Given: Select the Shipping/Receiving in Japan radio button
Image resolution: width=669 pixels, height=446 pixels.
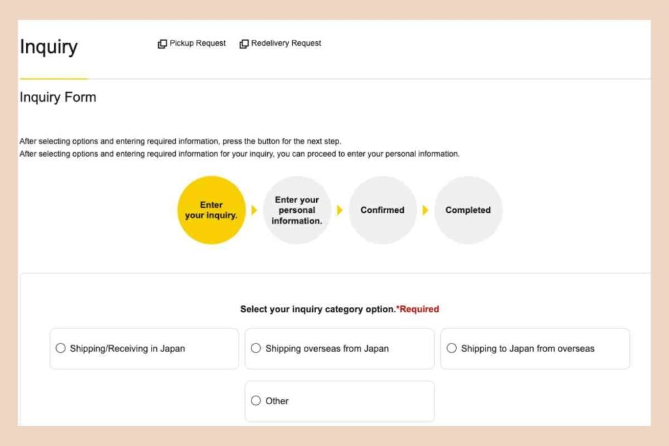Looking at the screenshot, I should click(61, 348).
